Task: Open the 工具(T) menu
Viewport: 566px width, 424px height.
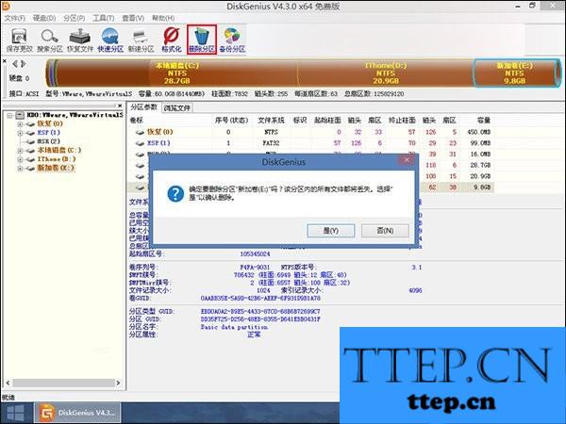Action: tap(104, 18)
